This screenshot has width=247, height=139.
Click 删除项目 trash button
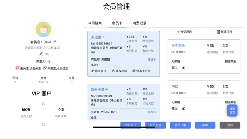(224, 32)
